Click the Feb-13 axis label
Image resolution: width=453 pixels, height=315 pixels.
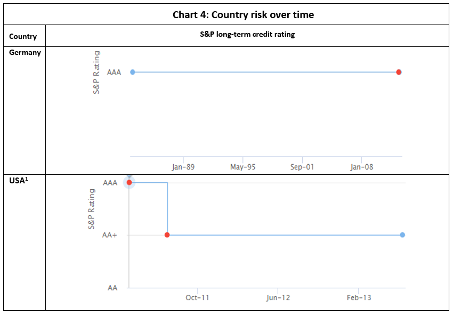tap(358, 297)
